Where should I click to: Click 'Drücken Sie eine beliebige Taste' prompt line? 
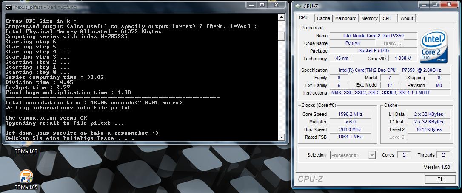click(70, 138)
